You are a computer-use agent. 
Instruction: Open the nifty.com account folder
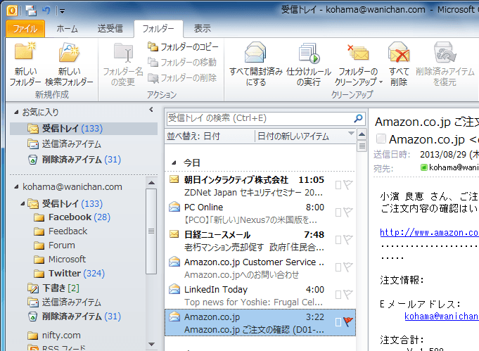click(54, 335)
